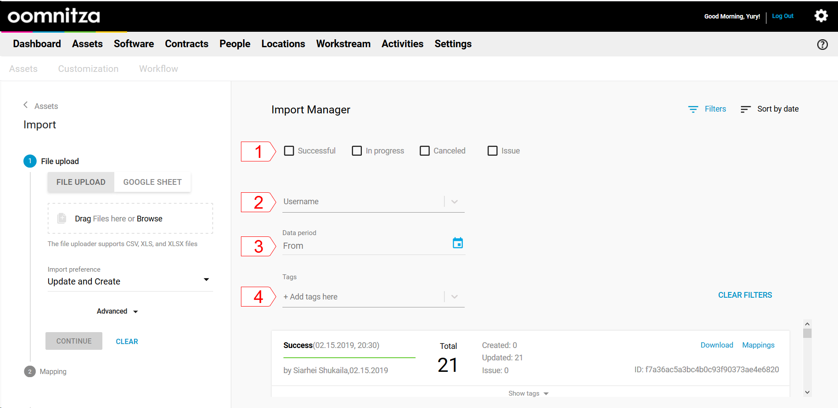Click the Clear Filters link

(745, 295)
